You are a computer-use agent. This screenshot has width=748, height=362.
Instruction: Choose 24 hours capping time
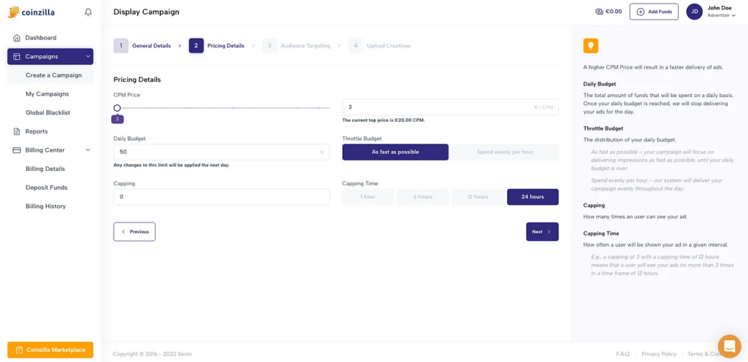click(x=533, y=197)
